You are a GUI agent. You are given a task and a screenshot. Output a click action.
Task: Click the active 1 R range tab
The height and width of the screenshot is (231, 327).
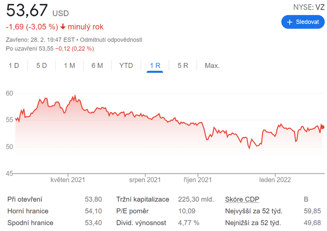[155, 65]
